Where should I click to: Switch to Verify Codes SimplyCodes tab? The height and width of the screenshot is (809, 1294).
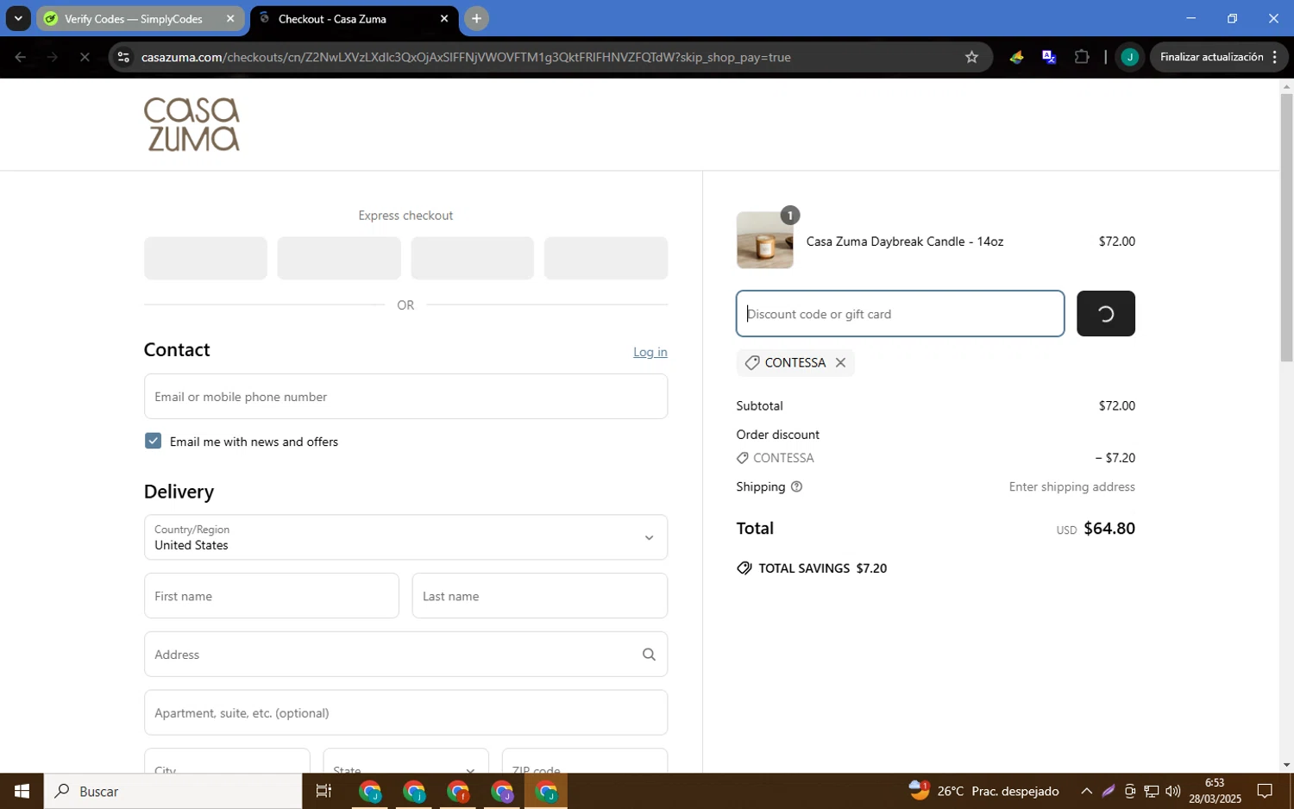tap(134, 19)
